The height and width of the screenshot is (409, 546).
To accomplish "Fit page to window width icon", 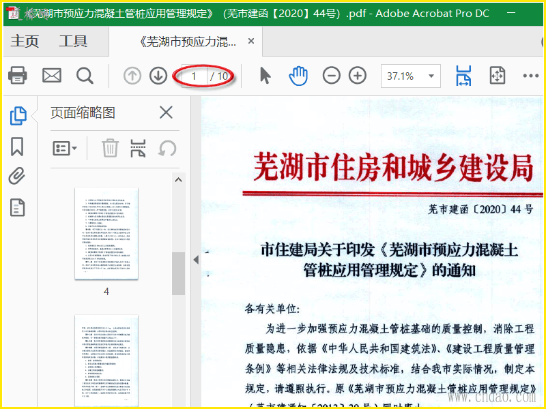I will point(463,76).
